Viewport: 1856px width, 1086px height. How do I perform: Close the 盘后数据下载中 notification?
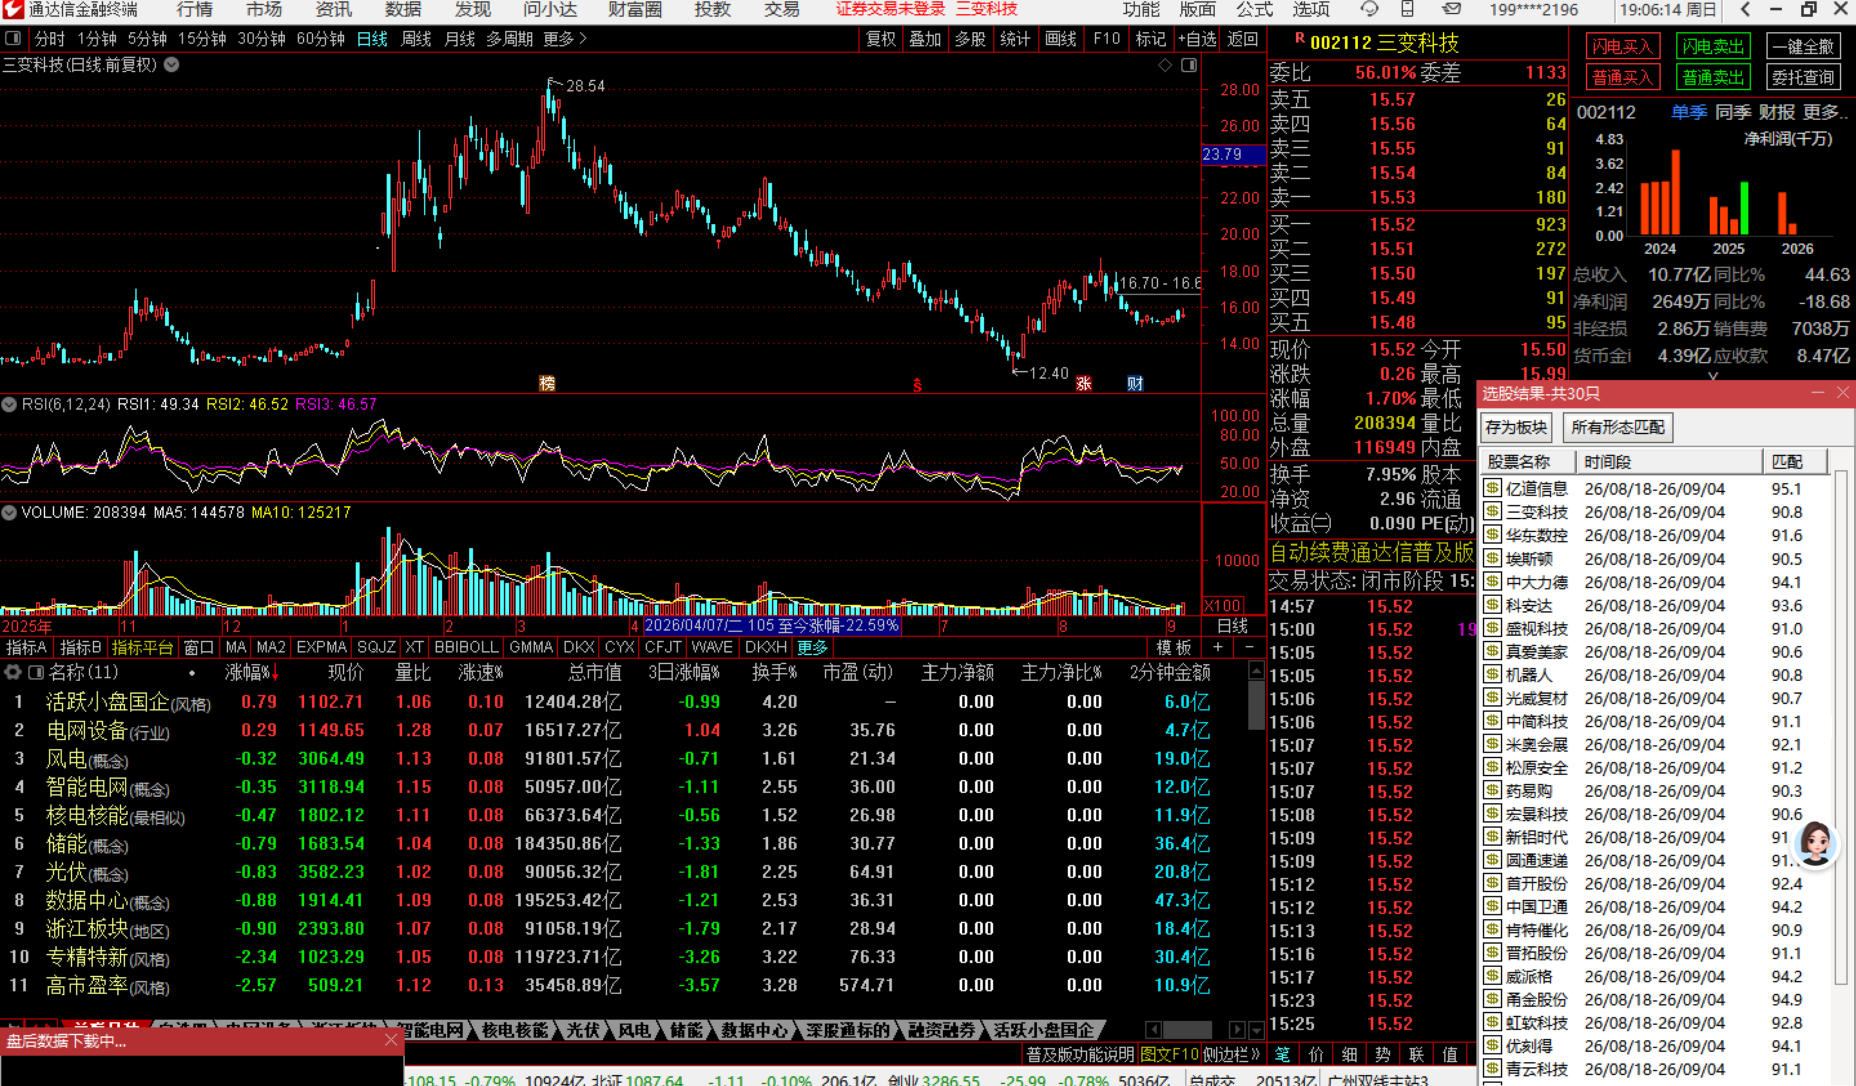tap(391, 1040)
